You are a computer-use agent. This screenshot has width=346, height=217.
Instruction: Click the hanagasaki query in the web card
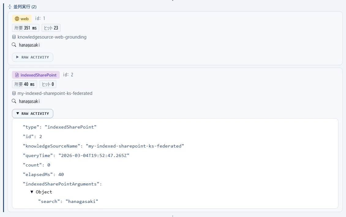click(29, 45)
